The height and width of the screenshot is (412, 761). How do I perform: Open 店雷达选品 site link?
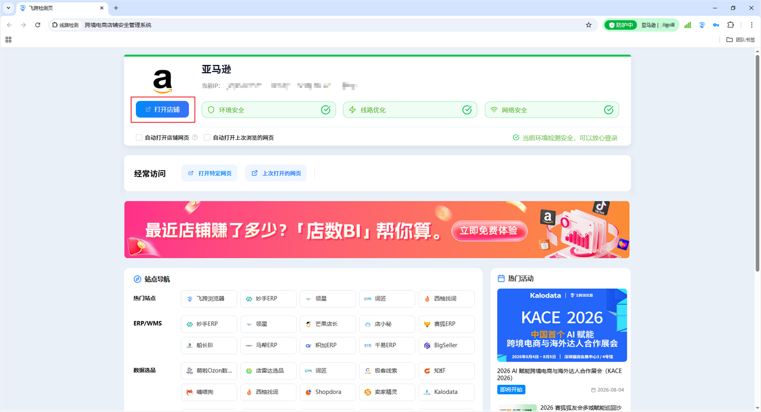click(x=268, y=371)
